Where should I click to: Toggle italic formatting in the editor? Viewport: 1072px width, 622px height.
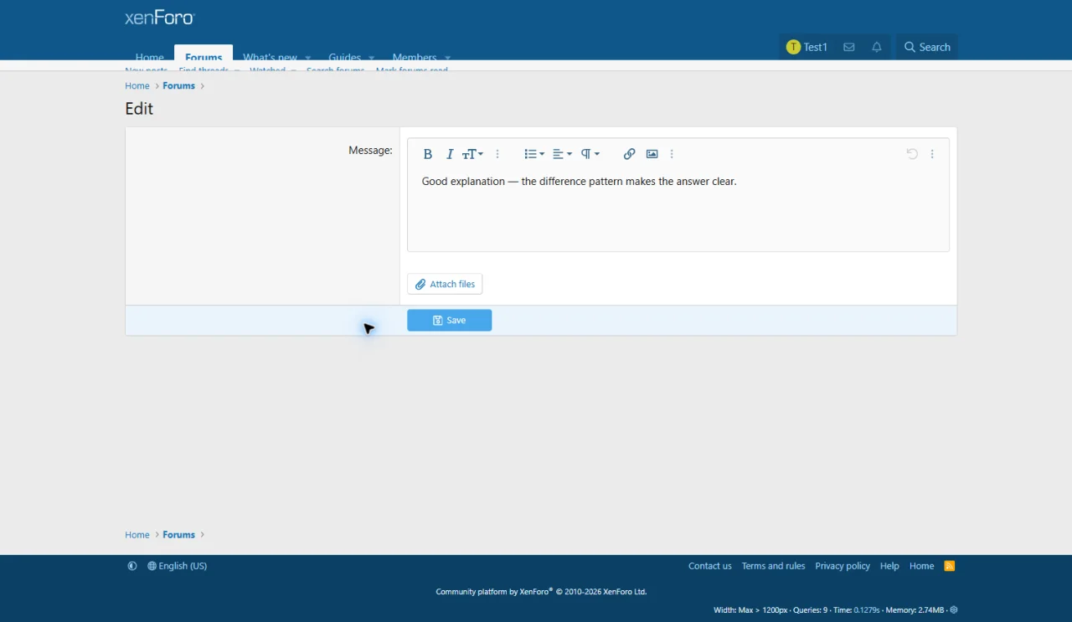[x=450, y=154]
